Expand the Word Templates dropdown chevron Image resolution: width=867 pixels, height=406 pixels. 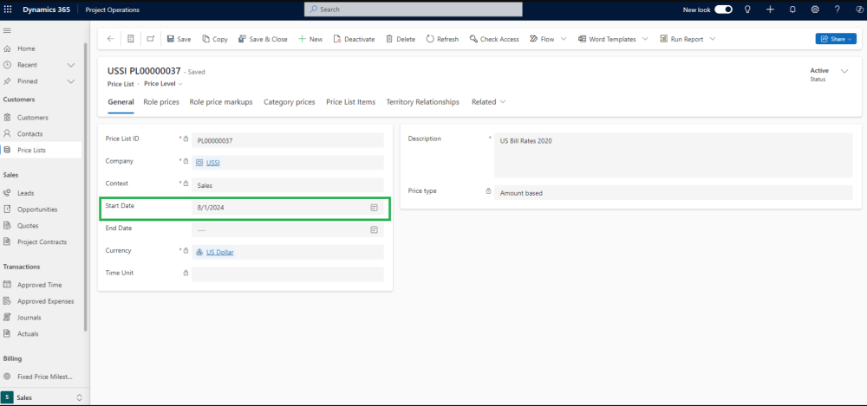(x=645, y=39)
